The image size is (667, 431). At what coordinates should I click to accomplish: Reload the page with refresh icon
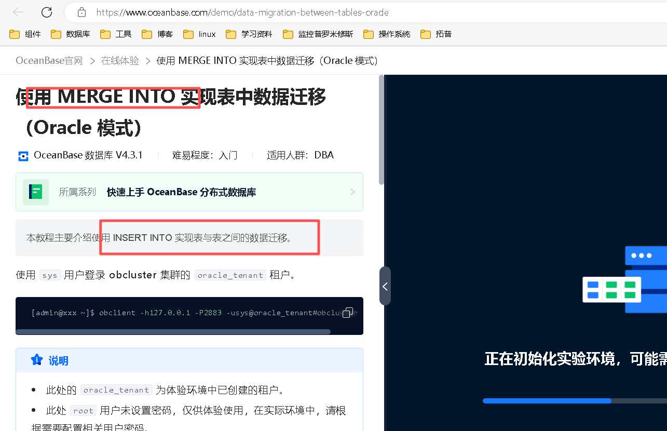coord(47,12)
